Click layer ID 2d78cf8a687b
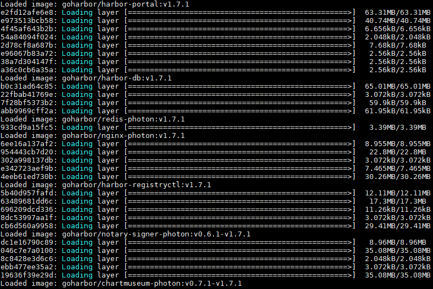The height and width of the screenshot is (289, 433). (x=27, y=45)
